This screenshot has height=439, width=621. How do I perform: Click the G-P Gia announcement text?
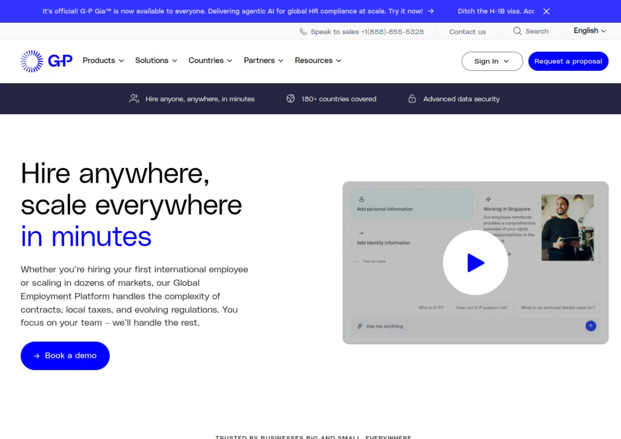click(x=232, y=11)
